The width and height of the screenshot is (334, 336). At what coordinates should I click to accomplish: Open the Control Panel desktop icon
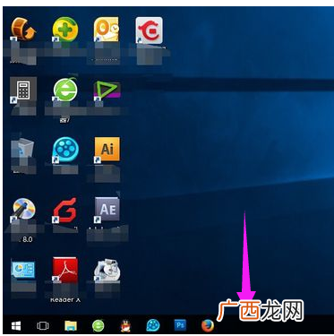(23, 270)
